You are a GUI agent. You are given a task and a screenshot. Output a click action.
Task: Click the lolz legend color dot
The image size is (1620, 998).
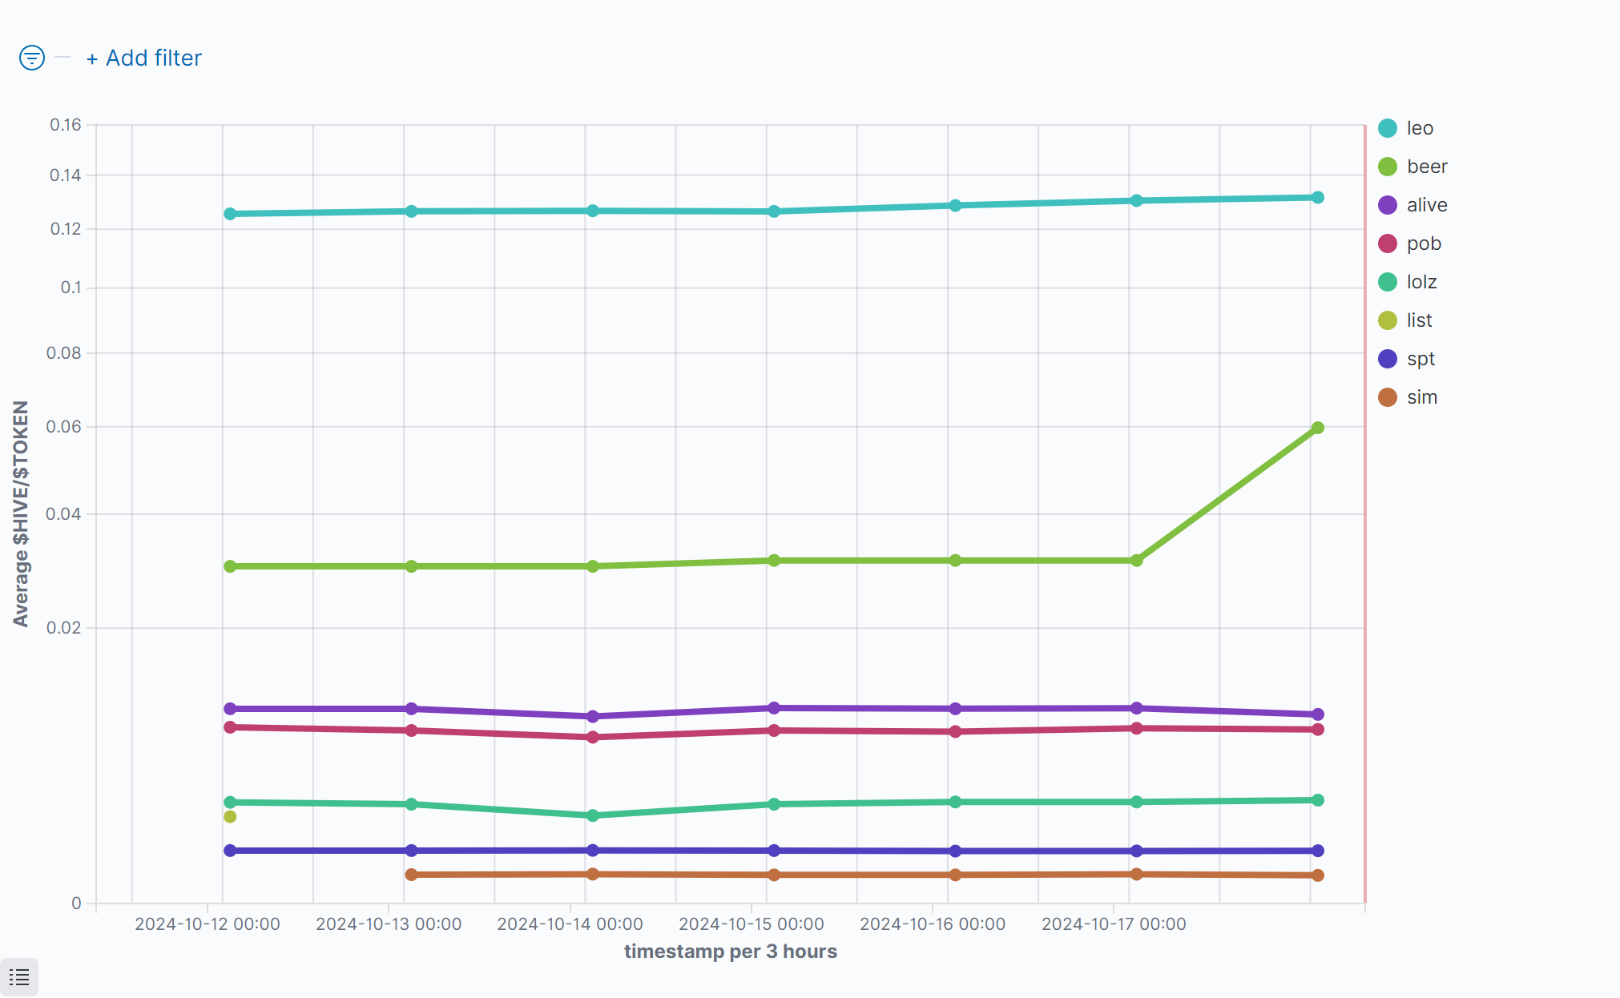1388,282
